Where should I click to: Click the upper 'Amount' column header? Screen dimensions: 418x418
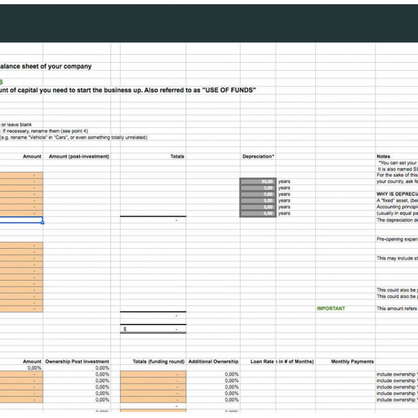(32, 156)
